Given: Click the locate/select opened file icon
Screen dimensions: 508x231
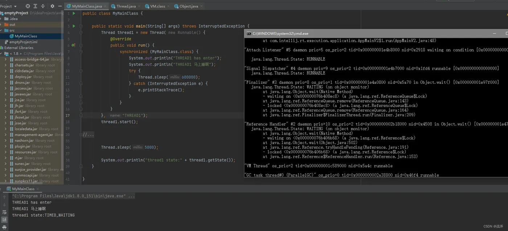Looking at the screenshot, I should [x=28, y=6].
